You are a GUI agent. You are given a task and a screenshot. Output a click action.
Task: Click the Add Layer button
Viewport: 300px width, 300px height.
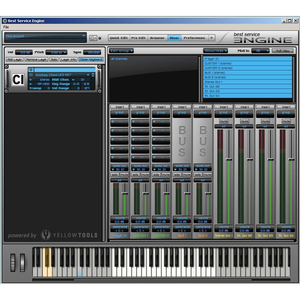[14, 59]
